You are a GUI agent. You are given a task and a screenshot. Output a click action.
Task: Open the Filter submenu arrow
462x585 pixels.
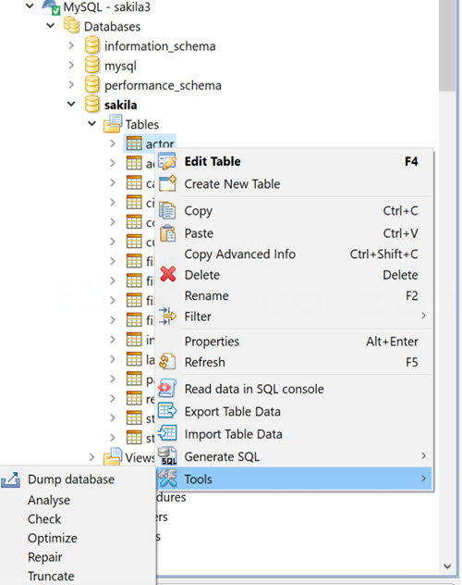pos(423,316)
